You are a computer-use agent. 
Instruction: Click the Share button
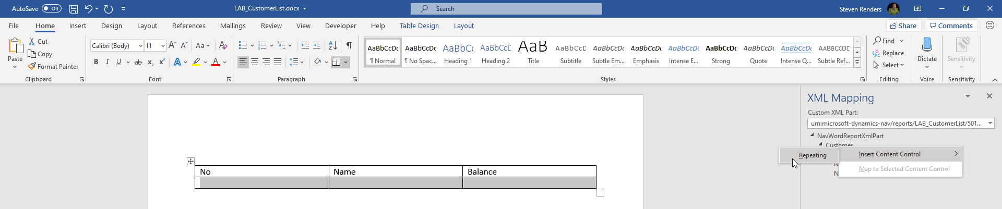[903, 26]
